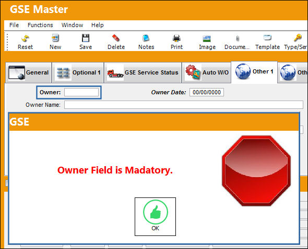The image size is (308, 249).
Task: Open the File menu
Action: (x=14, y=25)
